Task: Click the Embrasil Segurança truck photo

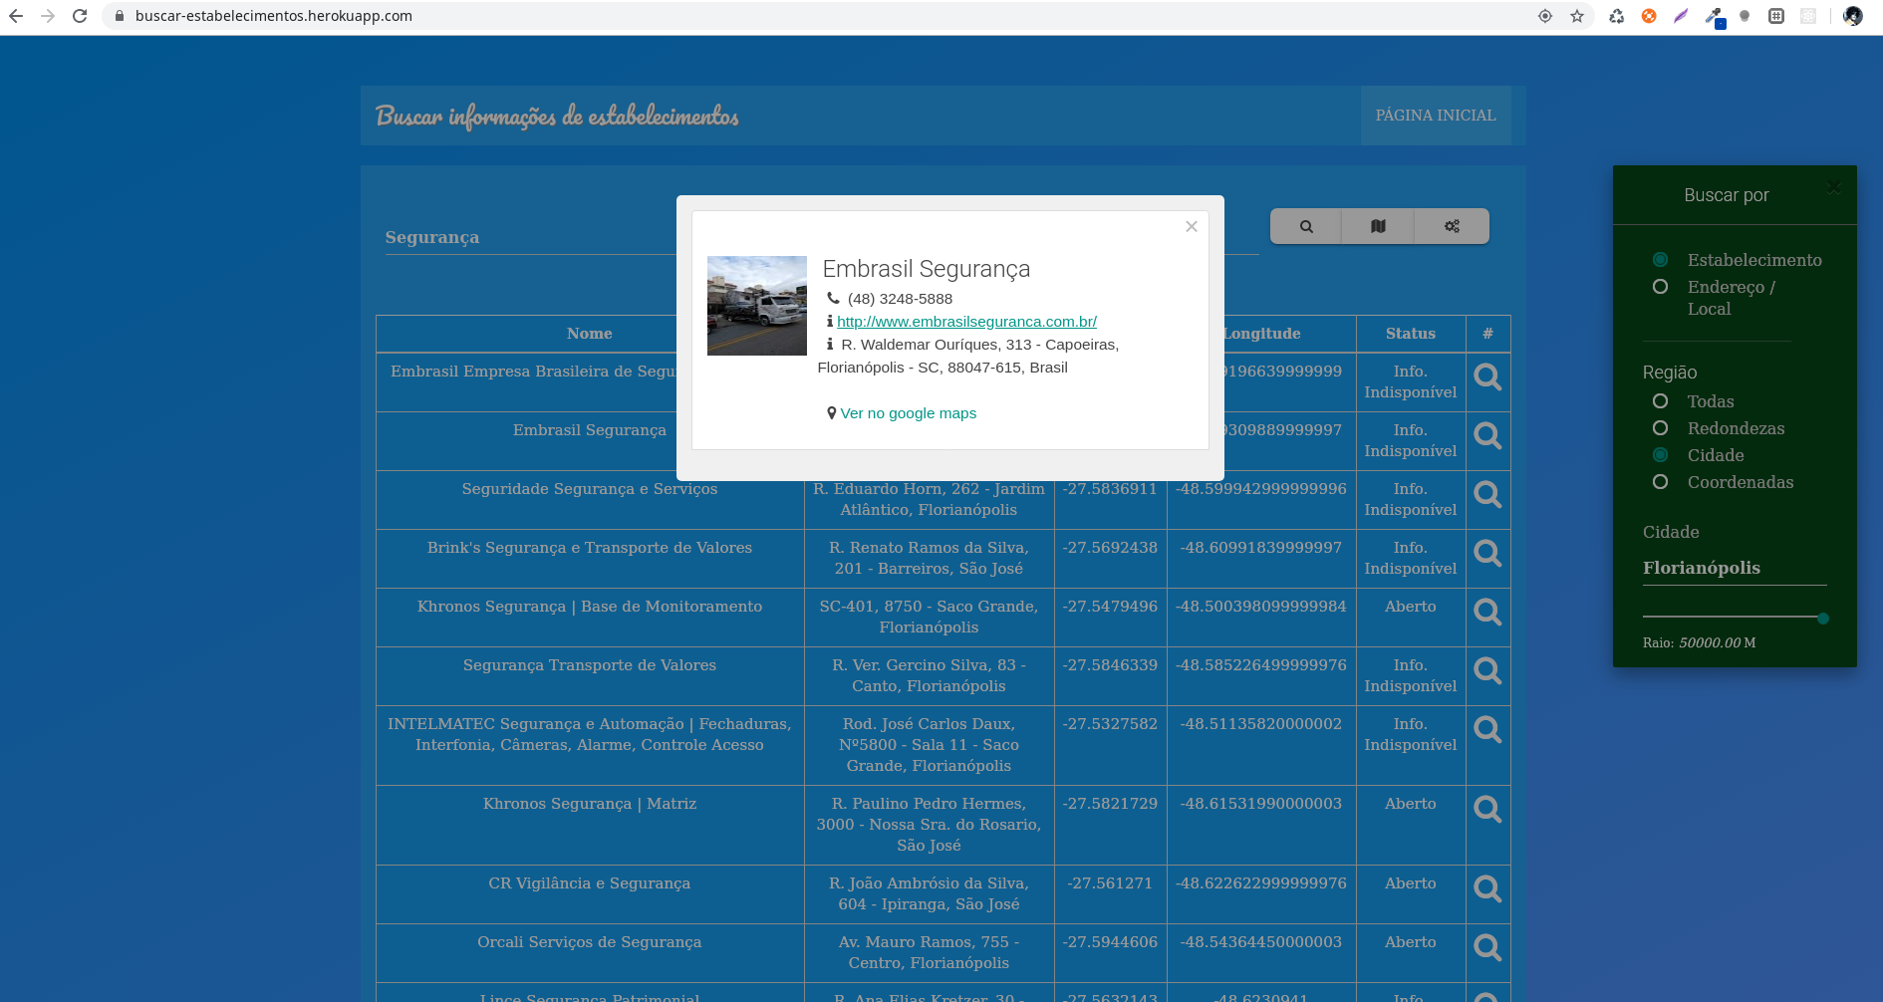Action: pyautogui.click(x=757, y=306)
